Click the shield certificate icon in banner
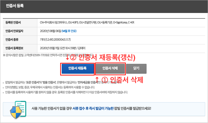This screenshot has height=123, width=208. click(x=18, y=110)
